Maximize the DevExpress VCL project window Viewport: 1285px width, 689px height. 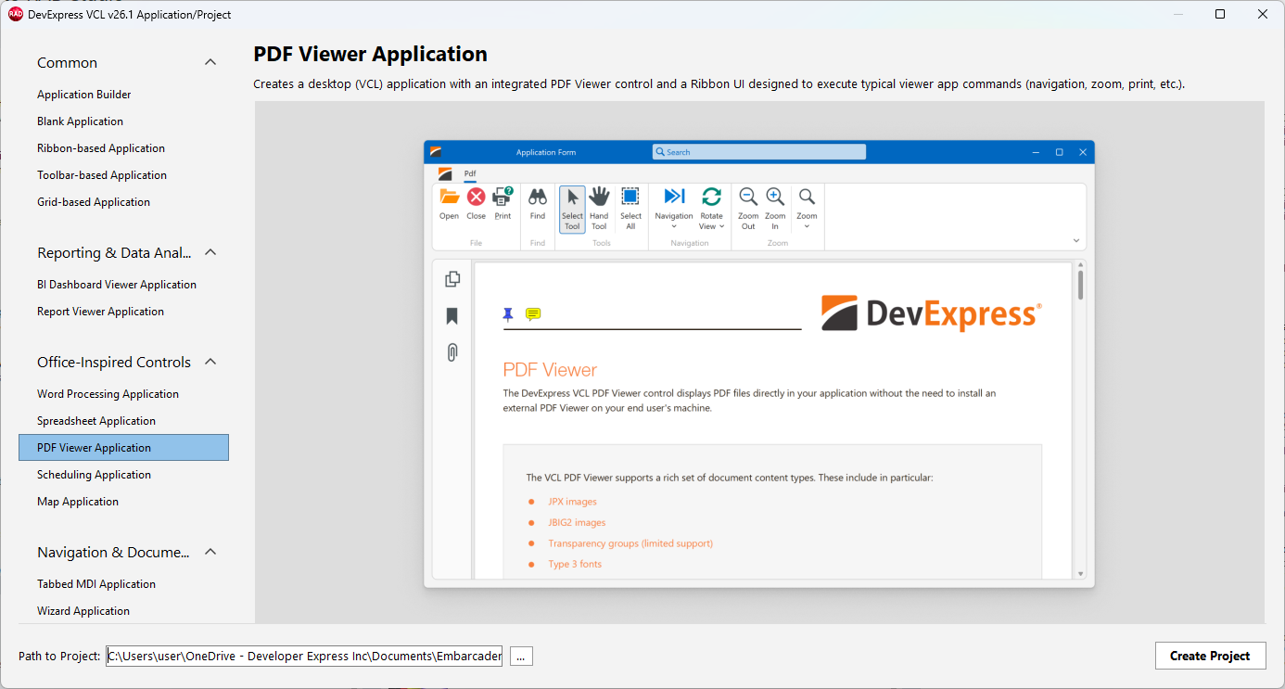[1220, 14]
